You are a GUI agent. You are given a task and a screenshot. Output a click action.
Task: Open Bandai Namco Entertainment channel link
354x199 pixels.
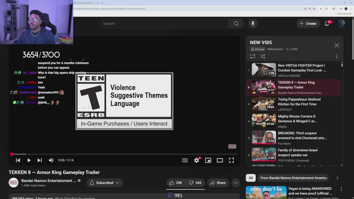click(x=49, y=180)
